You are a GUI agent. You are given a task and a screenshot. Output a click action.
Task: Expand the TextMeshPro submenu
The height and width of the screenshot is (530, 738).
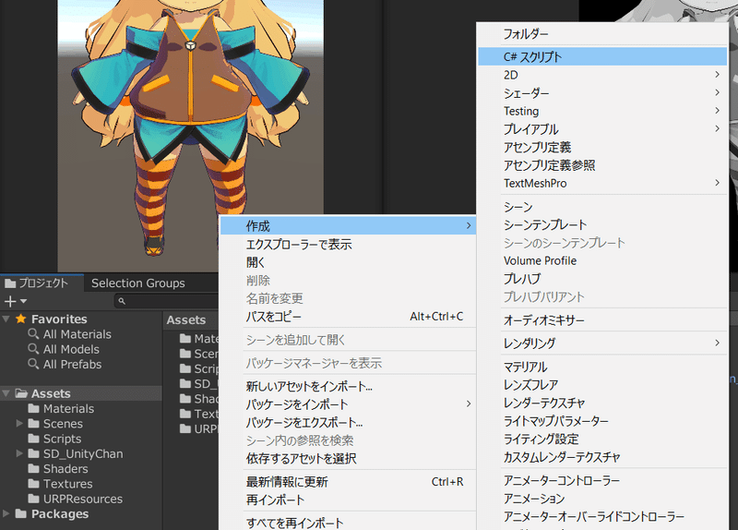(x=602, y=183)
